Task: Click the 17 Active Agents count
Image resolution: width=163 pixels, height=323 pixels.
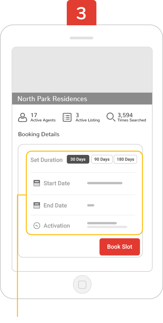Action: pos(43,117)
